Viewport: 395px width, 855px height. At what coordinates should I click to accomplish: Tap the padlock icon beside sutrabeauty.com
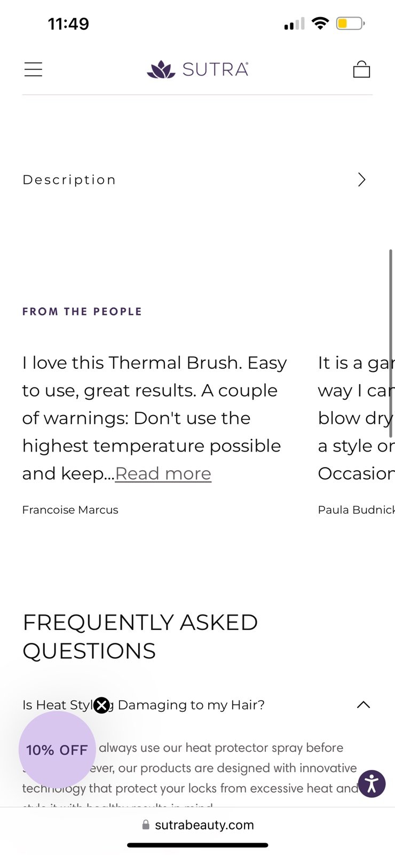[x=146, y=825]
